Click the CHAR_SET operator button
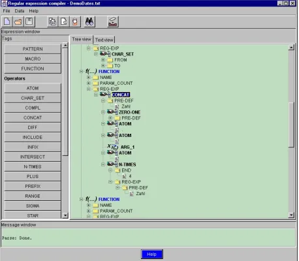299x261 pixels. [x=33, y=98]
